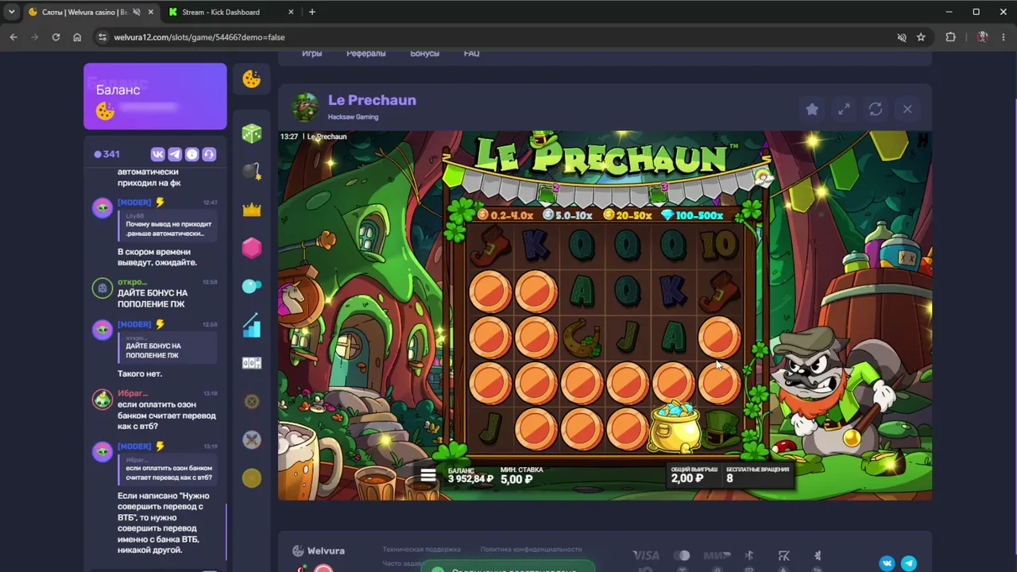
Task: Open the brown round-emblem game in sidebar
Action: click(252, 401)
